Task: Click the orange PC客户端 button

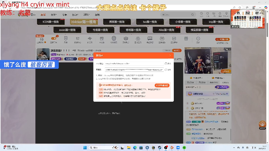Action: (223, 39)
